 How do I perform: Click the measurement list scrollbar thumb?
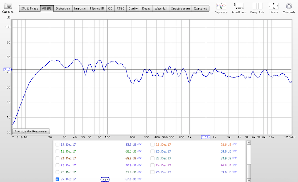pos(248,171)
